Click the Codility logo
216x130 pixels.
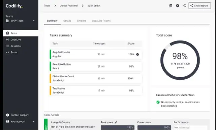pos(14,6)
